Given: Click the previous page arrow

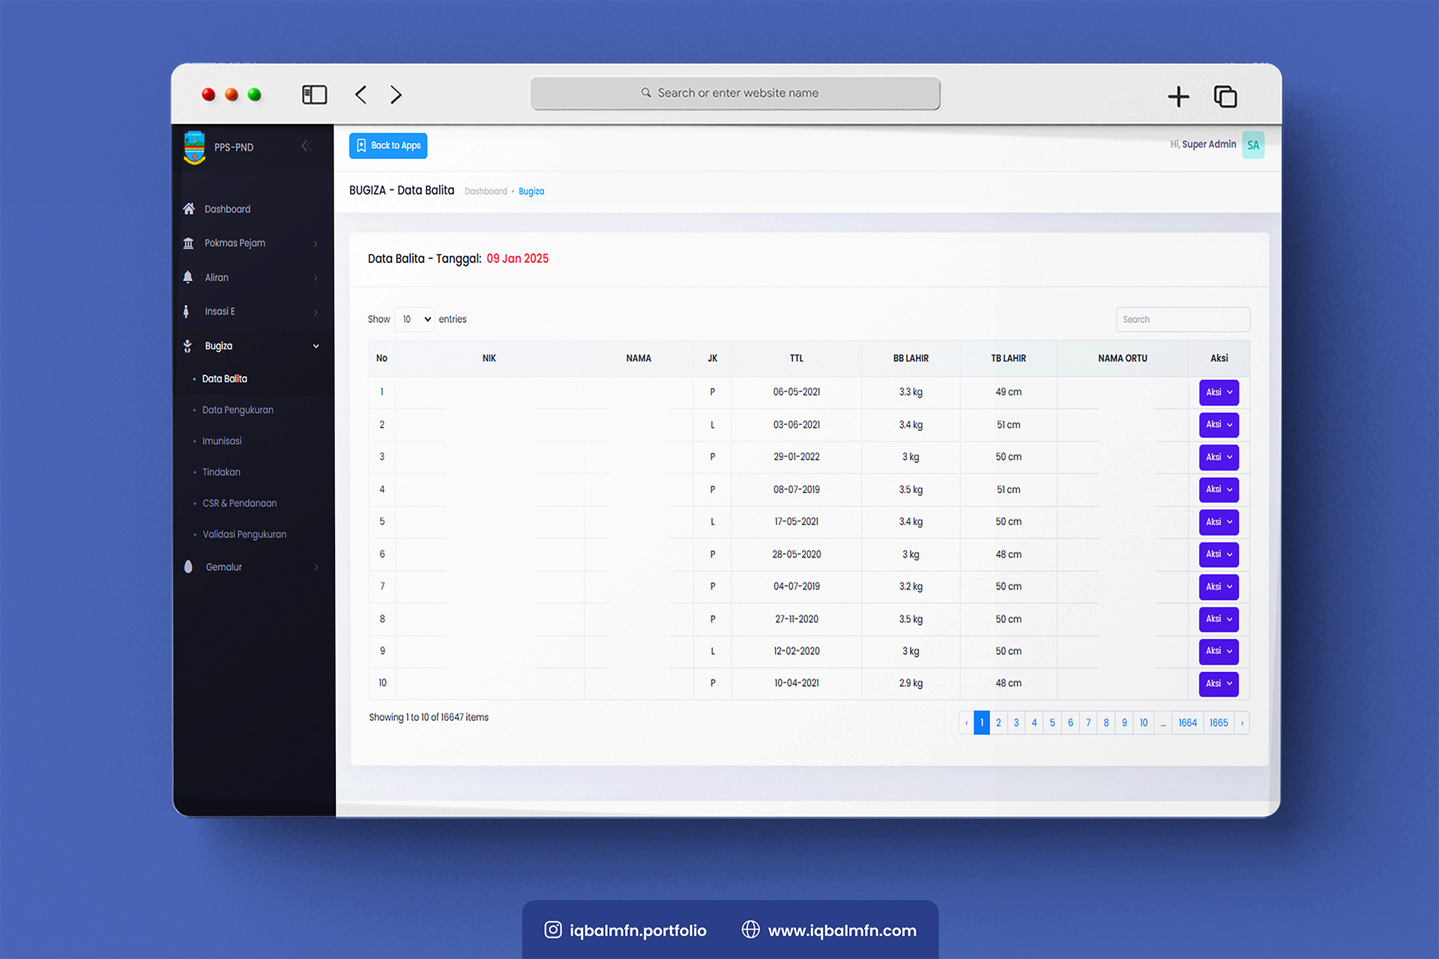Looking at the screenshot, I should pos(966,723).
